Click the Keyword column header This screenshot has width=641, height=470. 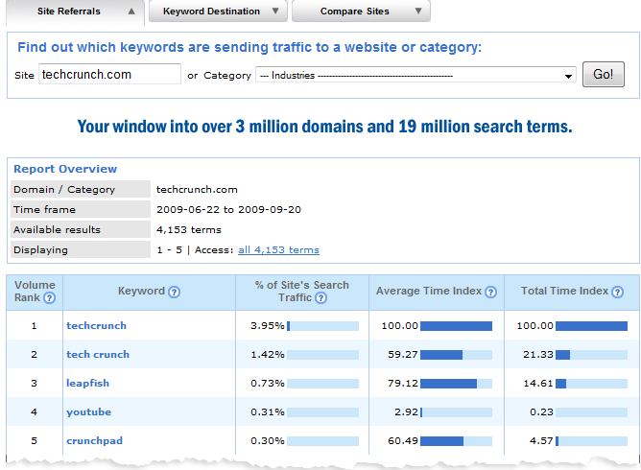(x=149, y=292)
